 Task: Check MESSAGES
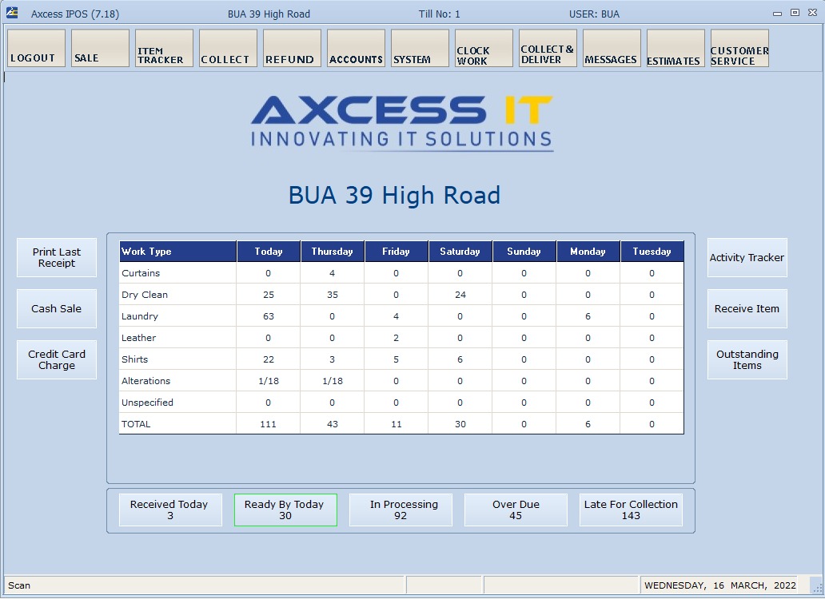click(611, 48)
